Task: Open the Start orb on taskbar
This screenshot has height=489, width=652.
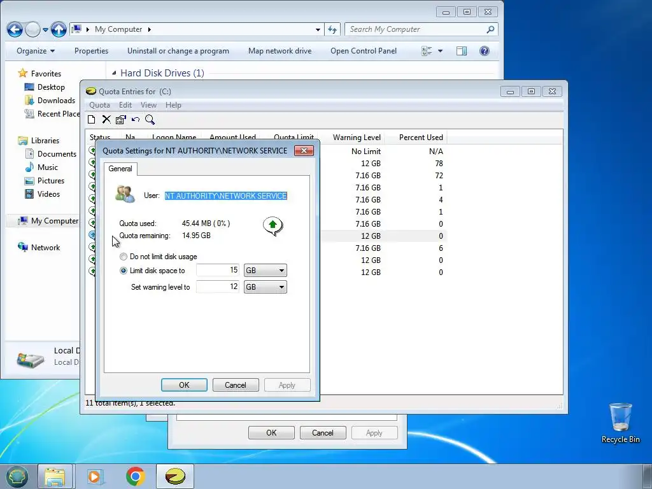Action: tap(17, 476)
